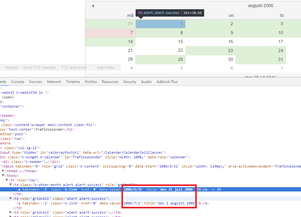Open the Timeline tab
Viewport: 301px width, 217px height.
pos(73,82)
